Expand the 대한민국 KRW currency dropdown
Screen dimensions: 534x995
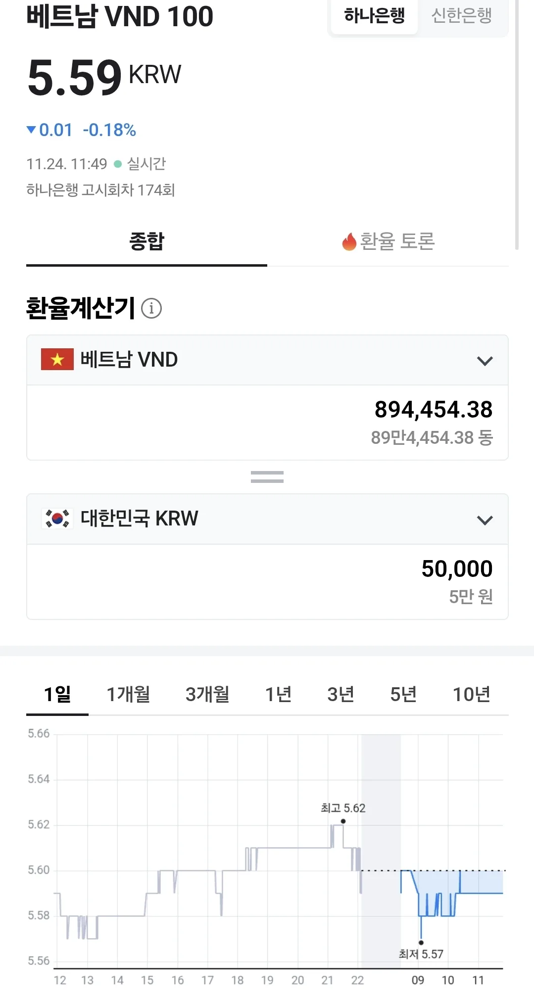tap(267, 519)
